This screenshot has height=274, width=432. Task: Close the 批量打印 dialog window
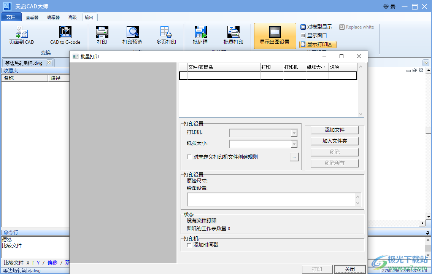(359, 56)
